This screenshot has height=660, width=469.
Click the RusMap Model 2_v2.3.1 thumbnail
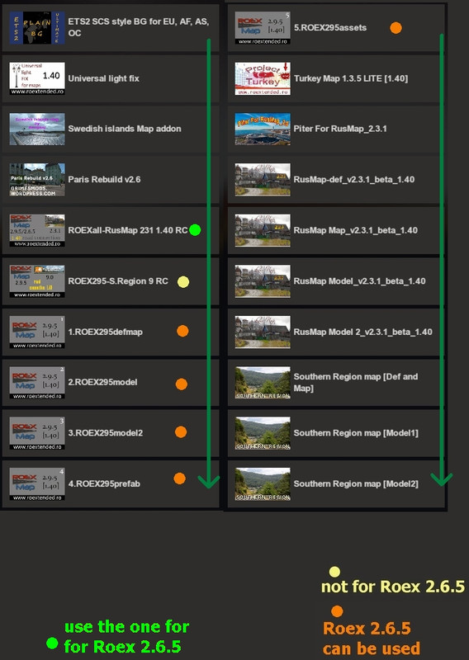(263, 332)
